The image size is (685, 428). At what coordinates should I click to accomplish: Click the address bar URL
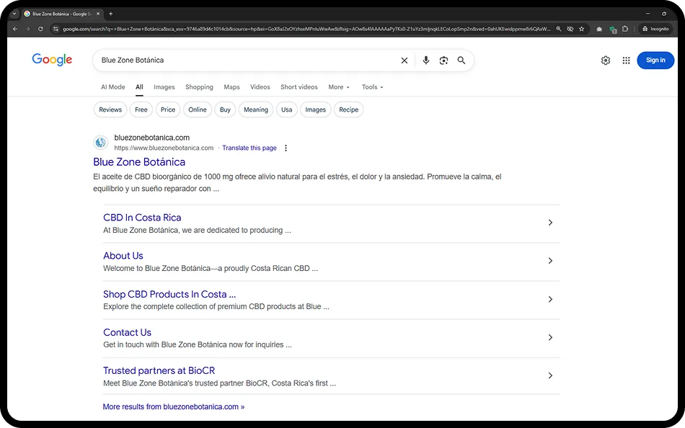[306, 29]
